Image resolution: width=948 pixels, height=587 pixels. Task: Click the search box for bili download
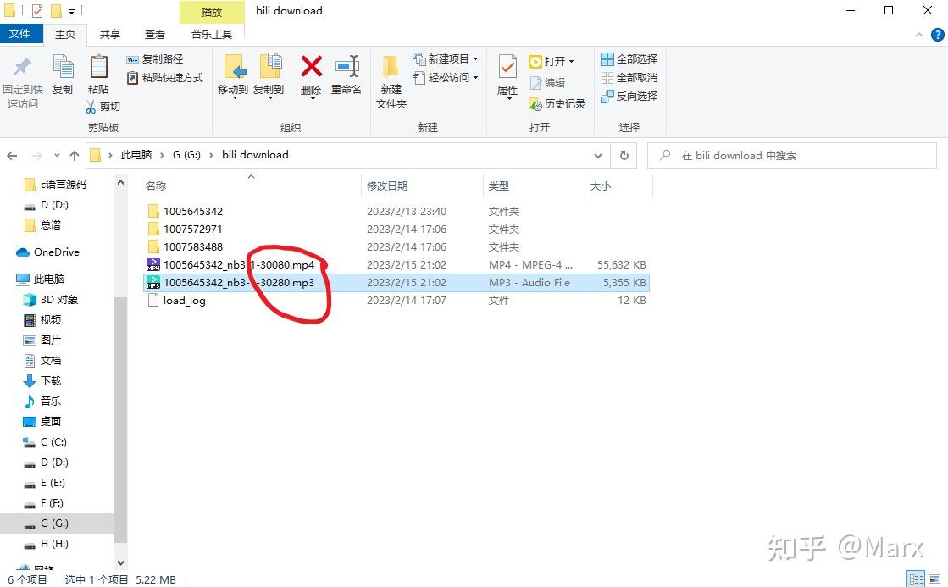(792, 156)
